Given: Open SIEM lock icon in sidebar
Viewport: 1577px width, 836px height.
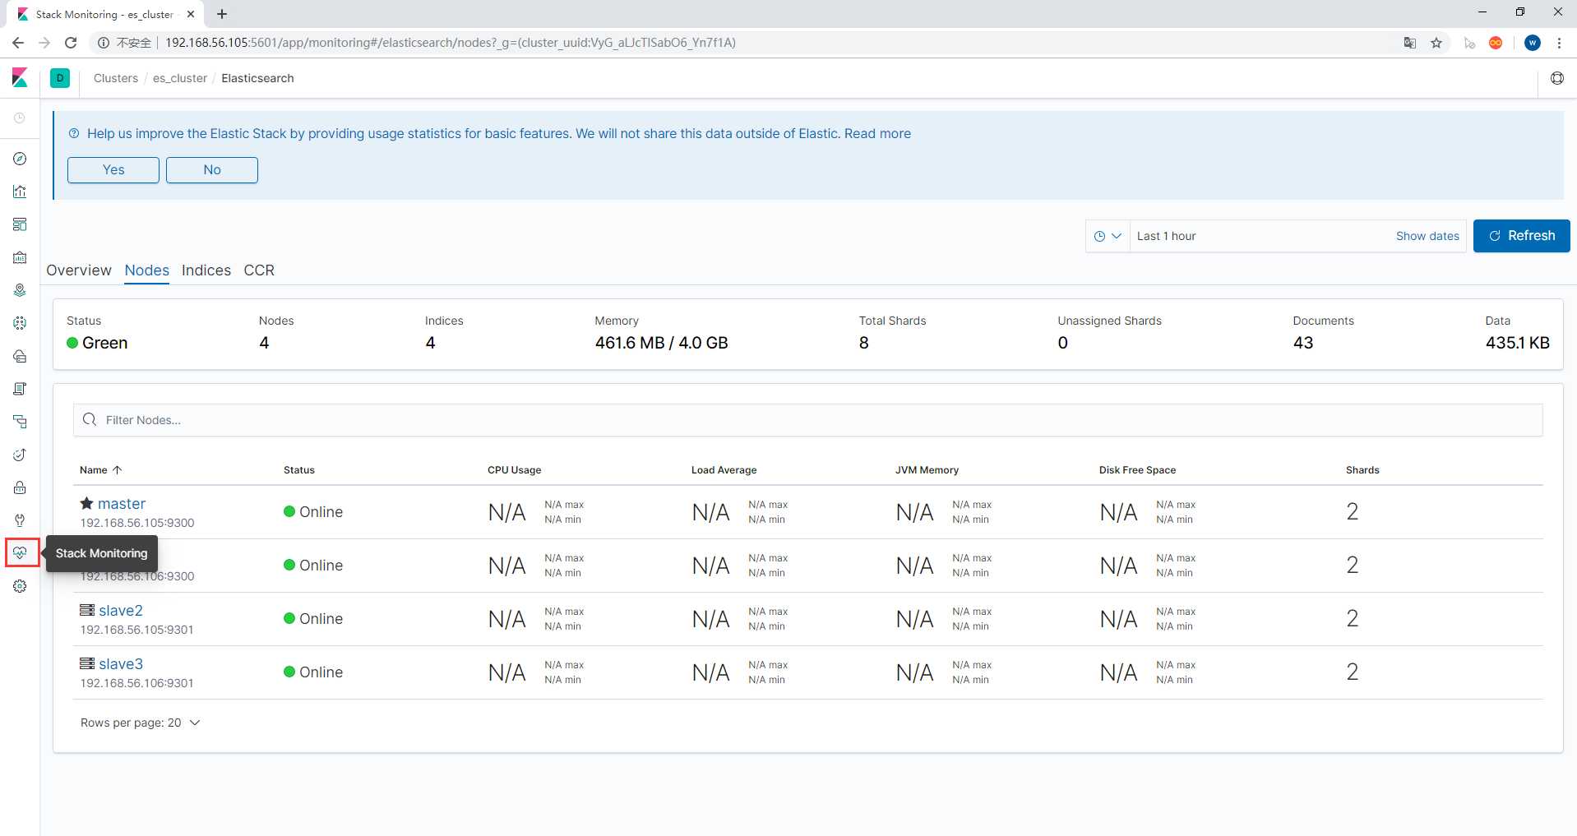Looking at the screenshot, I should (20, 487).
